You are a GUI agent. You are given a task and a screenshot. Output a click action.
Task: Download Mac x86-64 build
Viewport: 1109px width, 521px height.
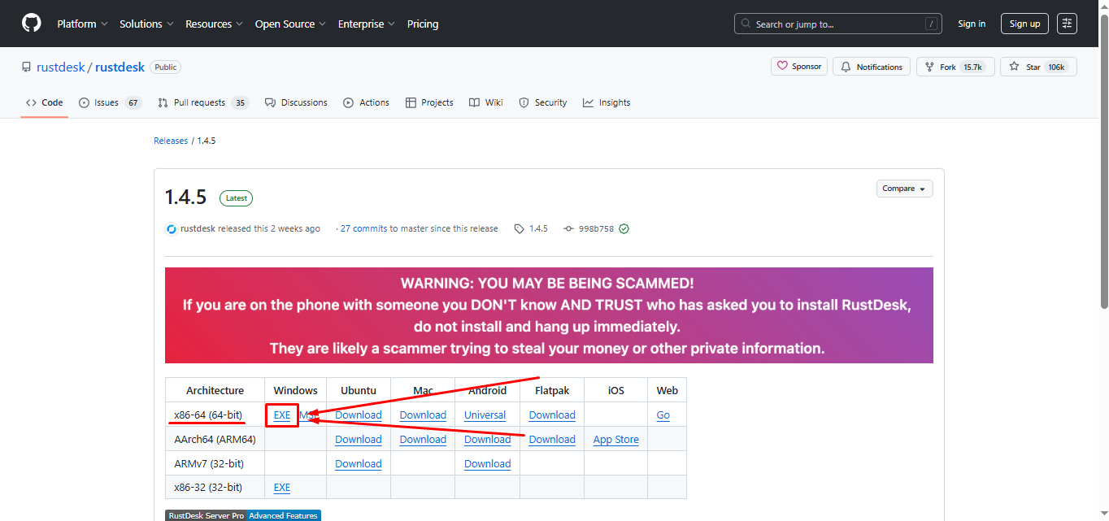423,415
